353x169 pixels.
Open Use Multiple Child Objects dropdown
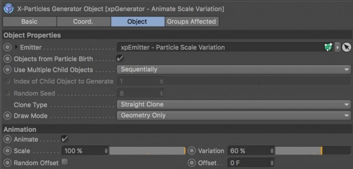click(x=234, y=69)
